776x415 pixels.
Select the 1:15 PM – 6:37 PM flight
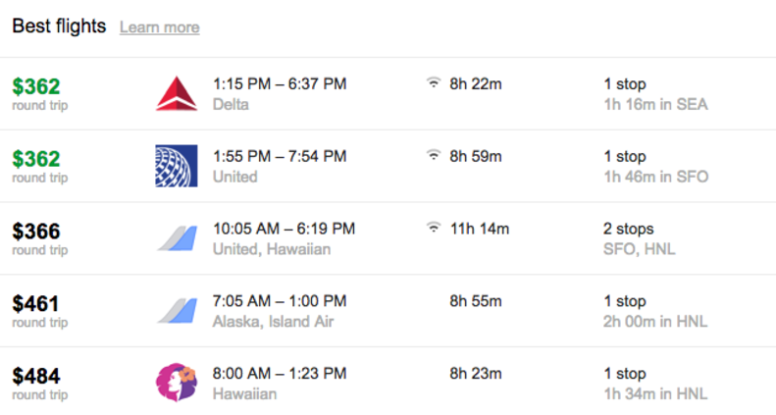click(x=280, y=83)
